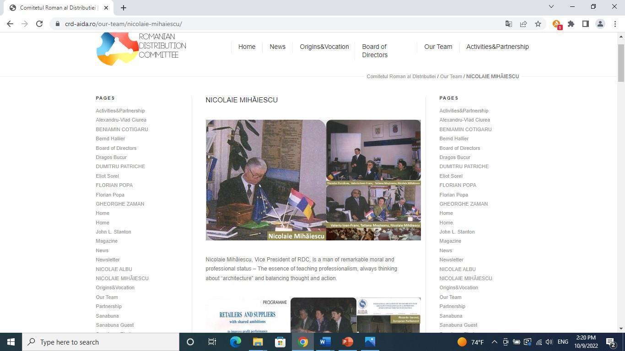Image resolution: width=625 pixels, height=351 pixels.
Task: Click the taskbar search box
Action: [101, 342]
